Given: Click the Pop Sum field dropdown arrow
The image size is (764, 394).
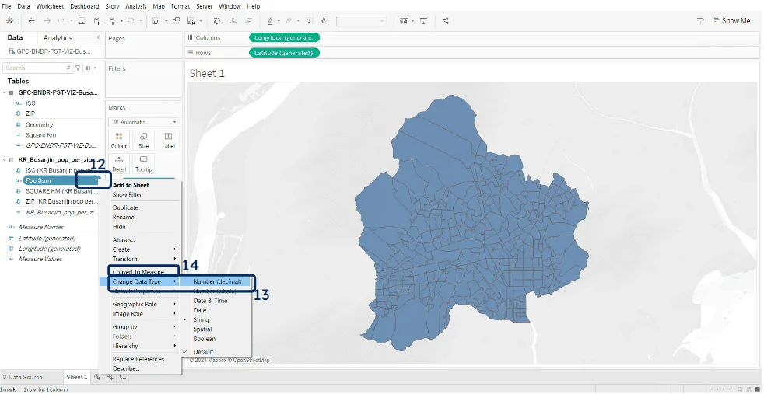Looking at the screenshot, I should (x=97, y=180).
